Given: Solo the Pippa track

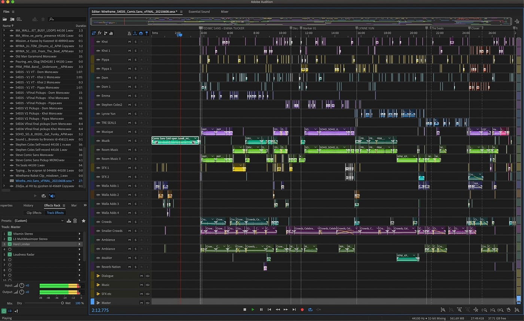Looking at the screenshot, I should coord(135,60).
